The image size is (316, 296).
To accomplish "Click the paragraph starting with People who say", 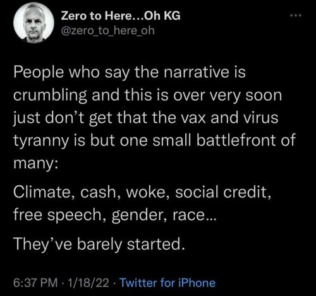I will pos(155,118).
